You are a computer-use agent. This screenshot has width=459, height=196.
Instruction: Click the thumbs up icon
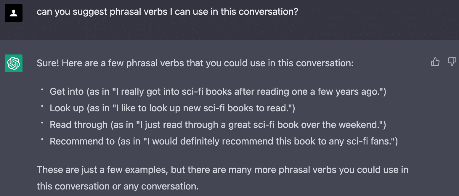point(435,62)
